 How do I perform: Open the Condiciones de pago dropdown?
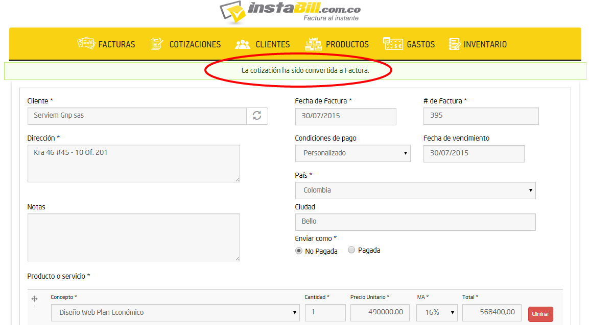(x=352, y=153)
